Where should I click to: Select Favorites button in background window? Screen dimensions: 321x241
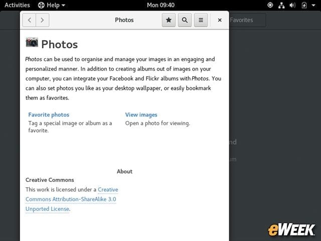[x=247, y=20]
